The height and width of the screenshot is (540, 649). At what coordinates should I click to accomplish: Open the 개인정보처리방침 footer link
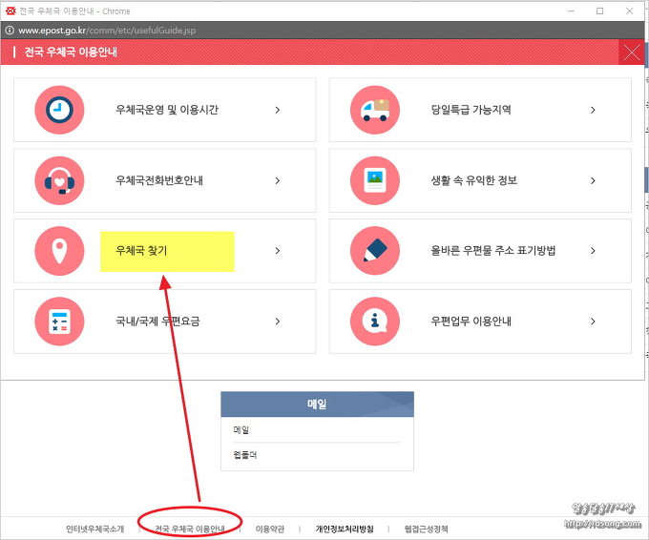[345, 529]
